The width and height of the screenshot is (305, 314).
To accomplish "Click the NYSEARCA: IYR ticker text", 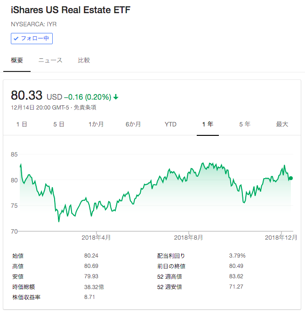I will [x=34, y=24].
